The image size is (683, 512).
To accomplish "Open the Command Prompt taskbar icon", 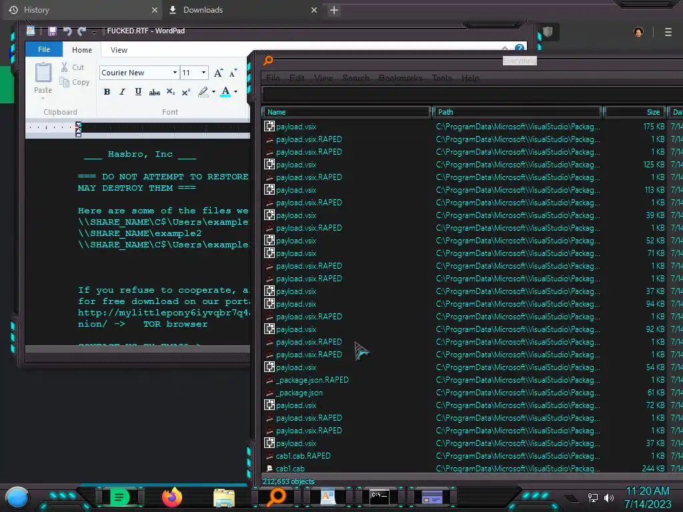I will (x=380, y=497).
